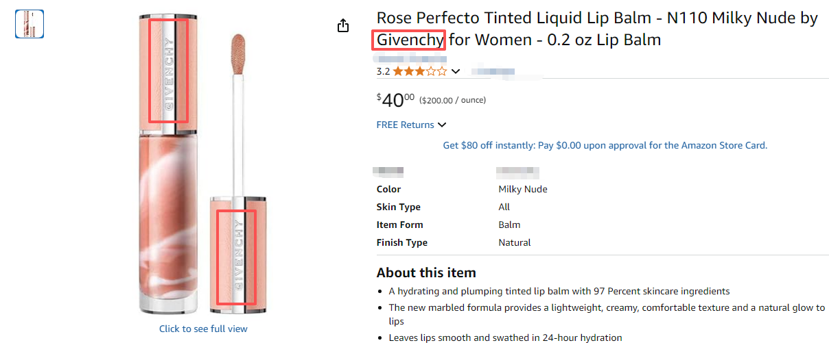The height and width of the screenshot is (343, 829).
Task: Click the Natural finish type value
Action: [514, 242]
